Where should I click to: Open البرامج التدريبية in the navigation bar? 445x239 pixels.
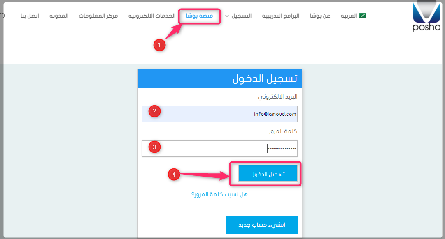point(280,16)
